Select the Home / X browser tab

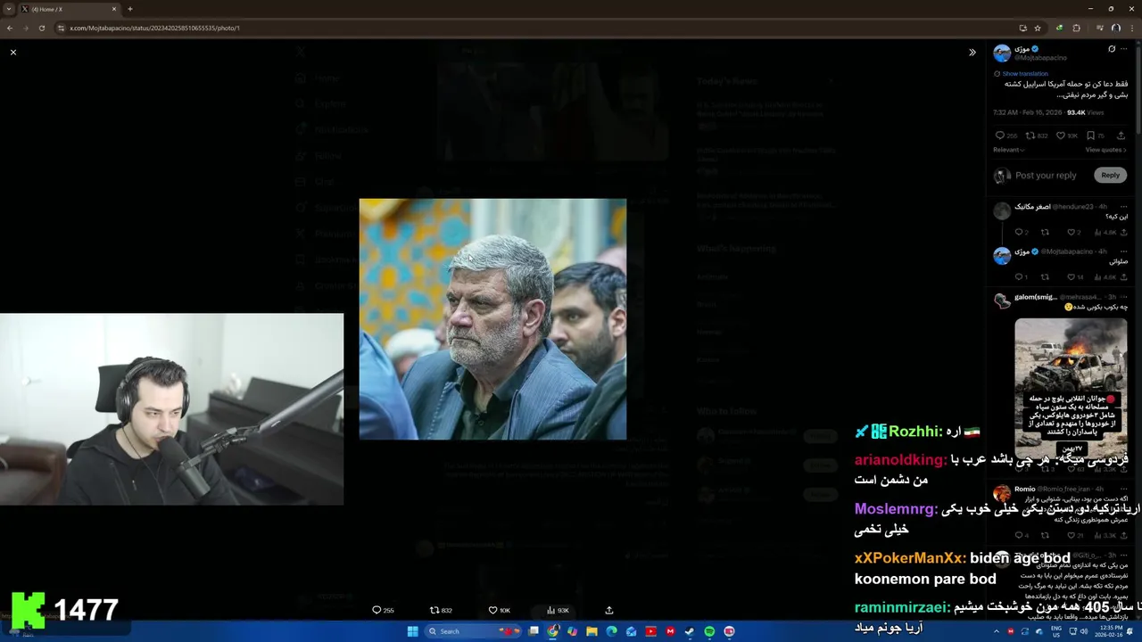tap(69, 9)
